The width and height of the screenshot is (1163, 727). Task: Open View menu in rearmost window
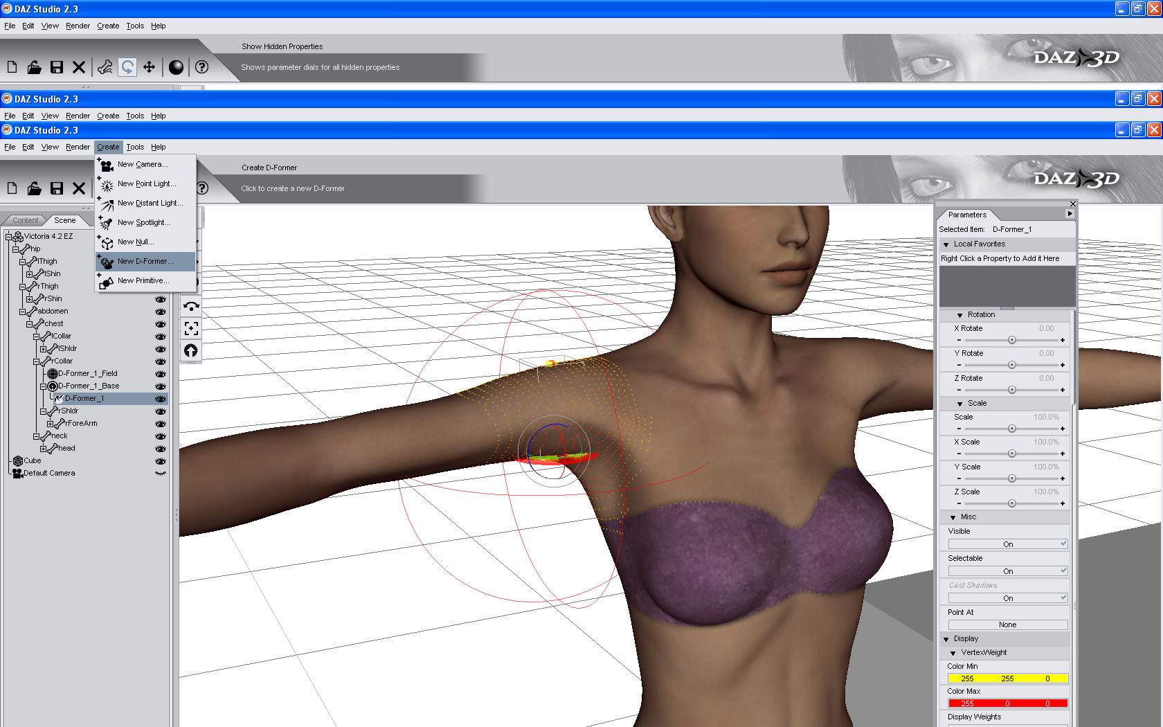(x=50, y=26)
